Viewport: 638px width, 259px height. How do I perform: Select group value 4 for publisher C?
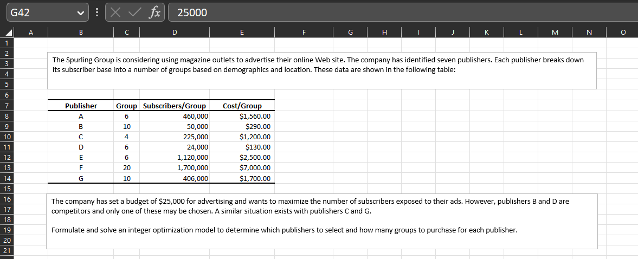point(126,137)
